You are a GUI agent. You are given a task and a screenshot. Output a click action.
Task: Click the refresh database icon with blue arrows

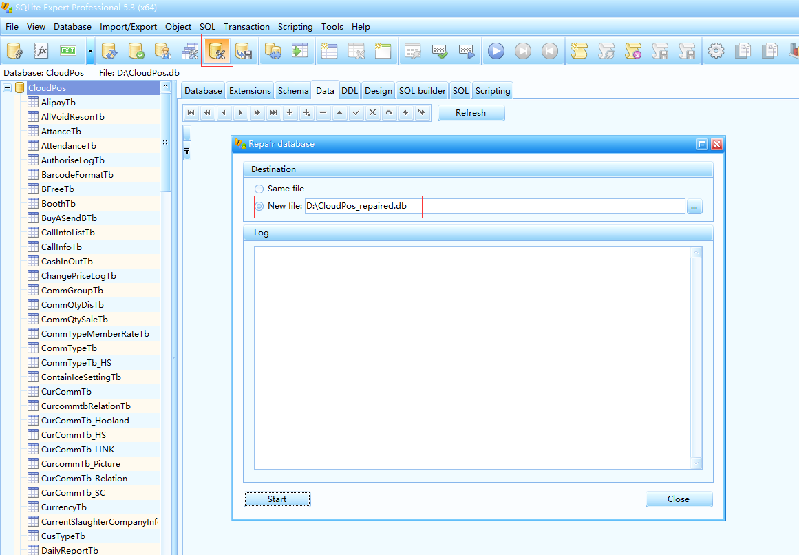click(109, 51)
